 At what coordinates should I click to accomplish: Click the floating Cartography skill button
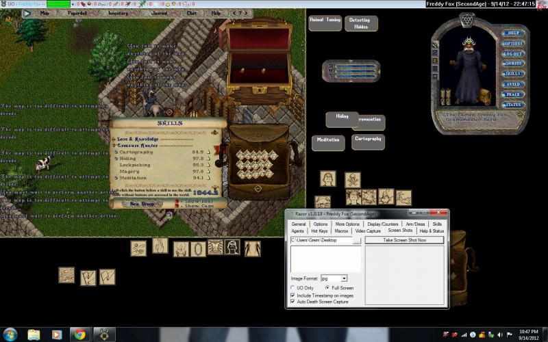pos(366,141)
